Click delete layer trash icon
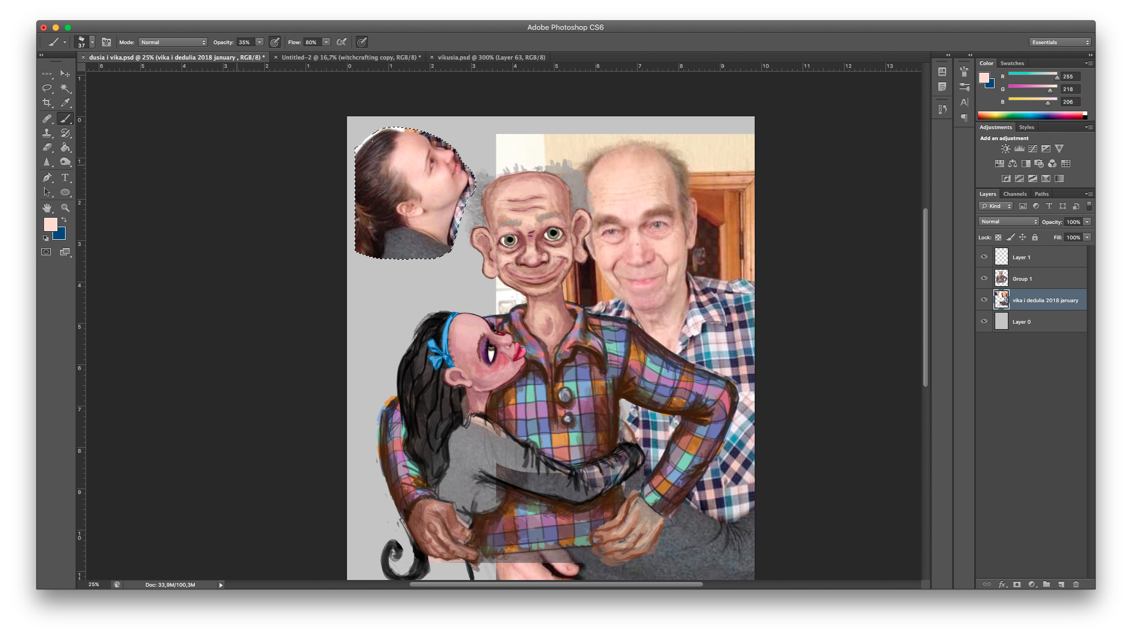The image size is (1132, 639). [1076, 584]
